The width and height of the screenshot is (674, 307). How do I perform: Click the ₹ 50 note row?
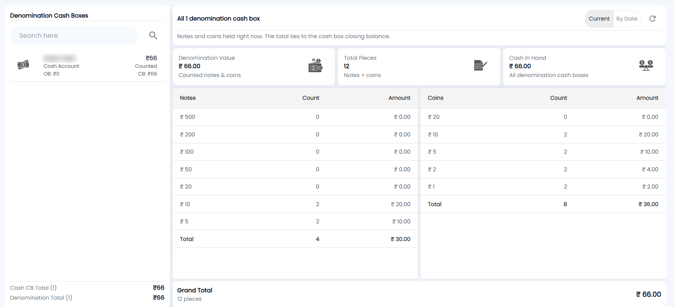pos(295,169)
